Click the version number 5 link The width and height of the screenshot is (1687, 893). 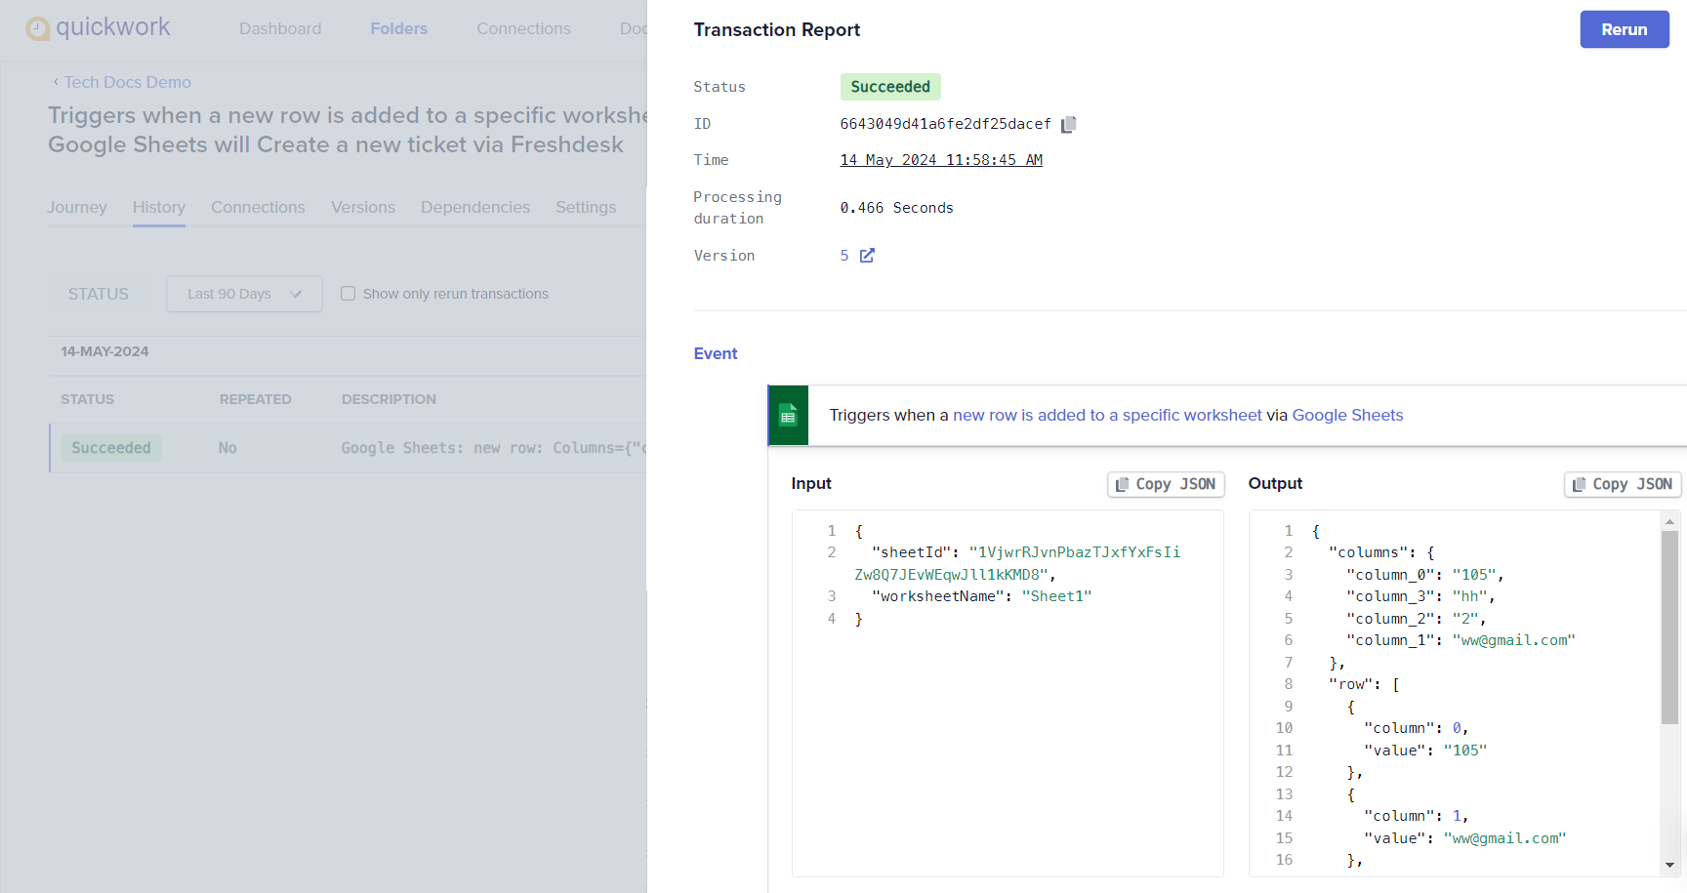click(844, 256)
